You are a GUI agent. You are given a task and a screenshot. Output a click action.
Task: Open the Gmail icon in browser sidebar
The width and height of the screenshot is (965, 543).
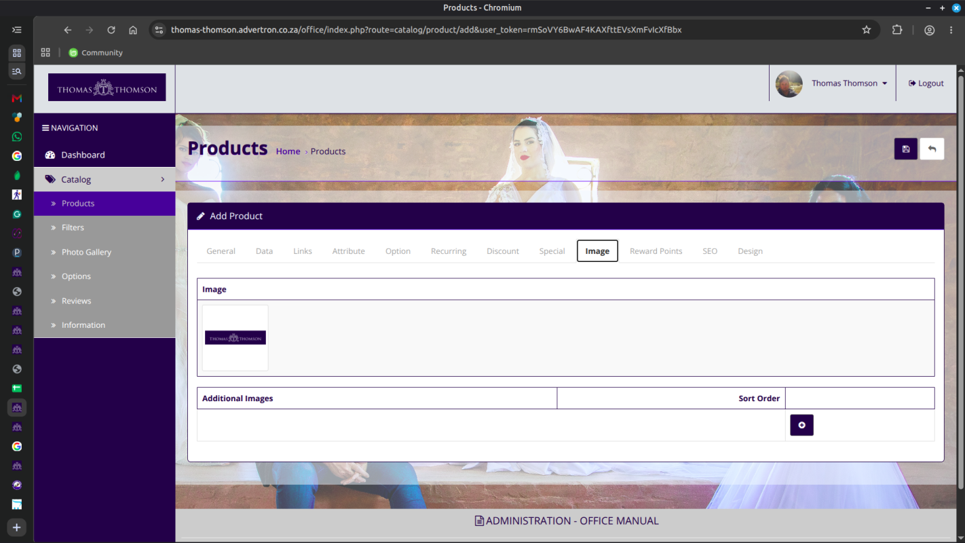point(17,98)
